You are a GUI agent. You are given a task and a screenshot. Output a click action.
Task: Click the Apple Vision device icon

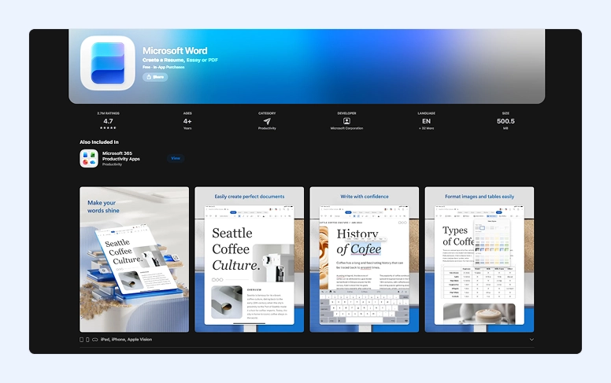click(x=94, y=340)
